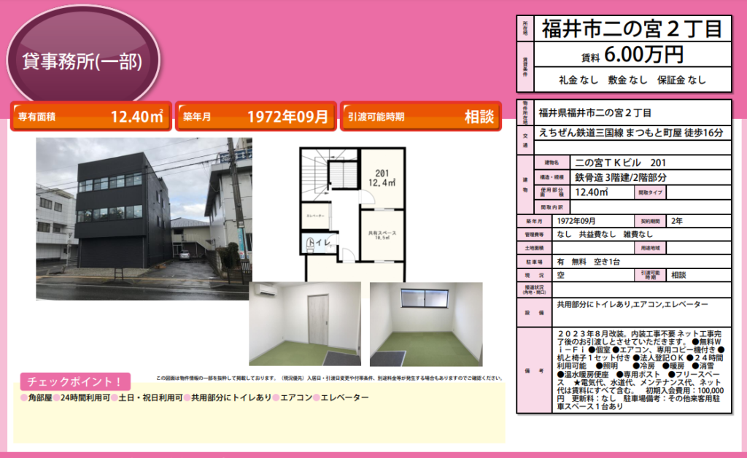The image size is (747, 458).
Task: Select エアコン in the check points list
Action: (x=296, y=397)
